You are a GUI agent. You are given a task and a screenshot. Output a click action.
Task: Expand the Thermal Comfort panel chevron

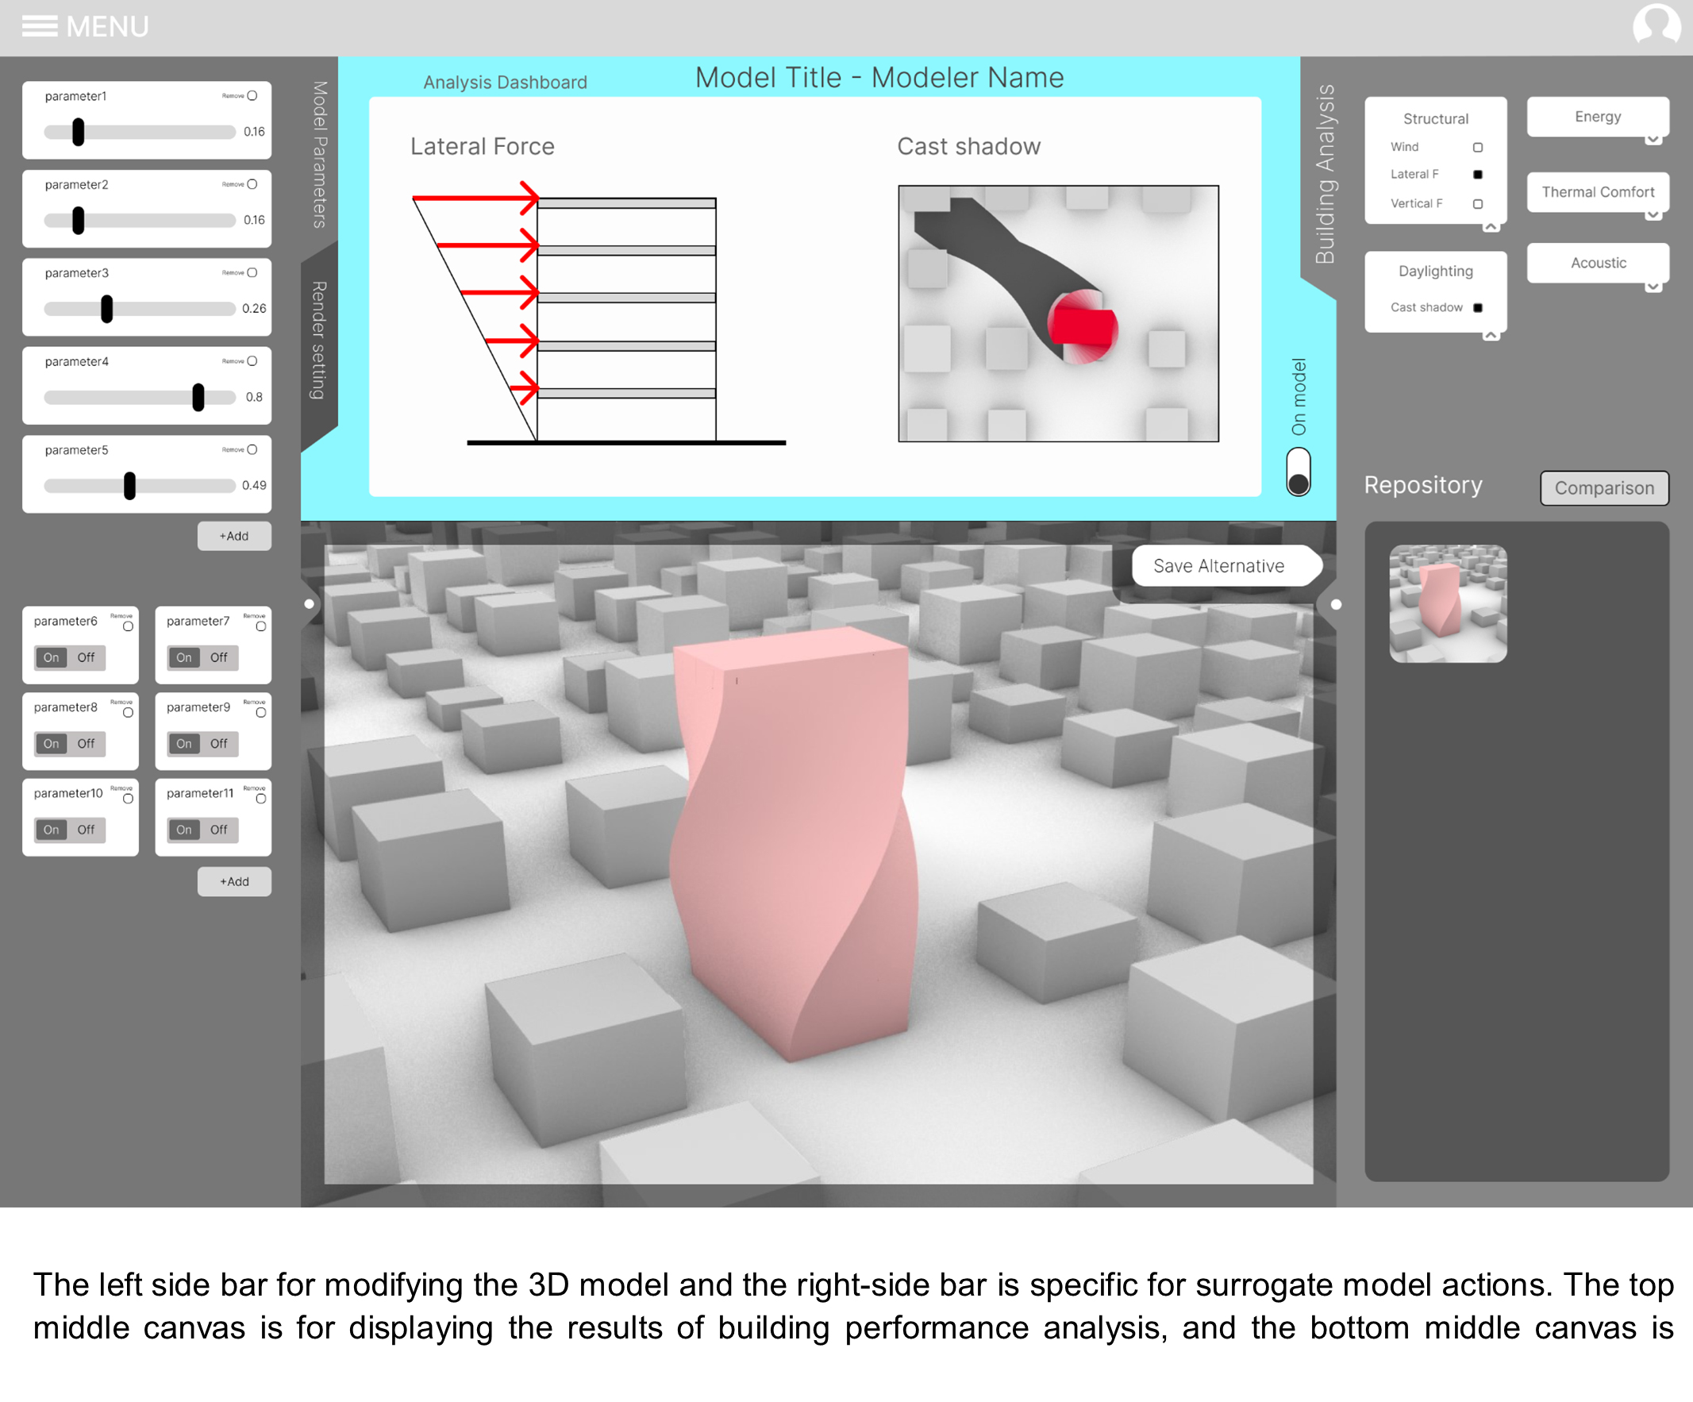[1653, 215]
